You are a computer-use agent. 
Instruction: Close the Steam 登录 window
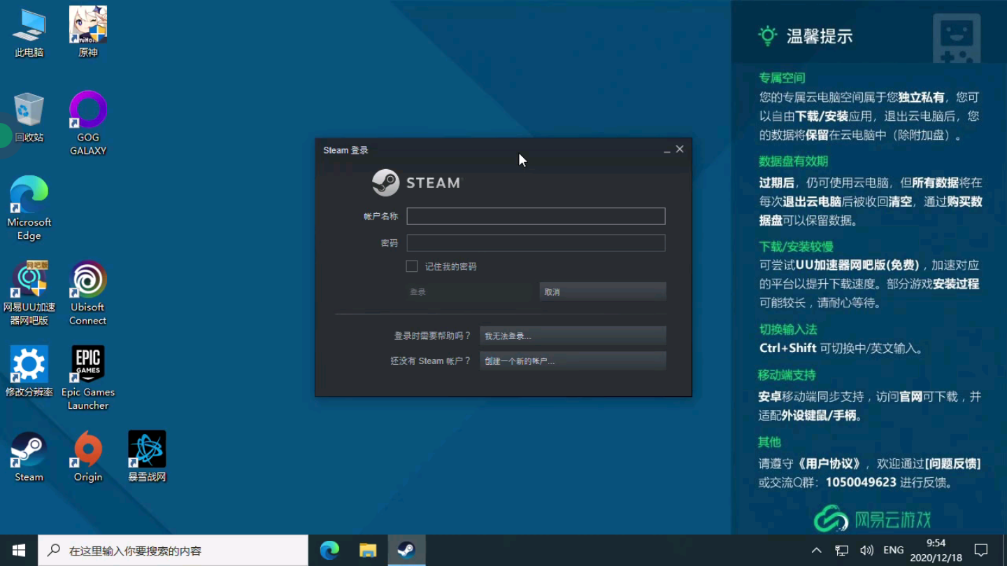(x=680, y=149)
